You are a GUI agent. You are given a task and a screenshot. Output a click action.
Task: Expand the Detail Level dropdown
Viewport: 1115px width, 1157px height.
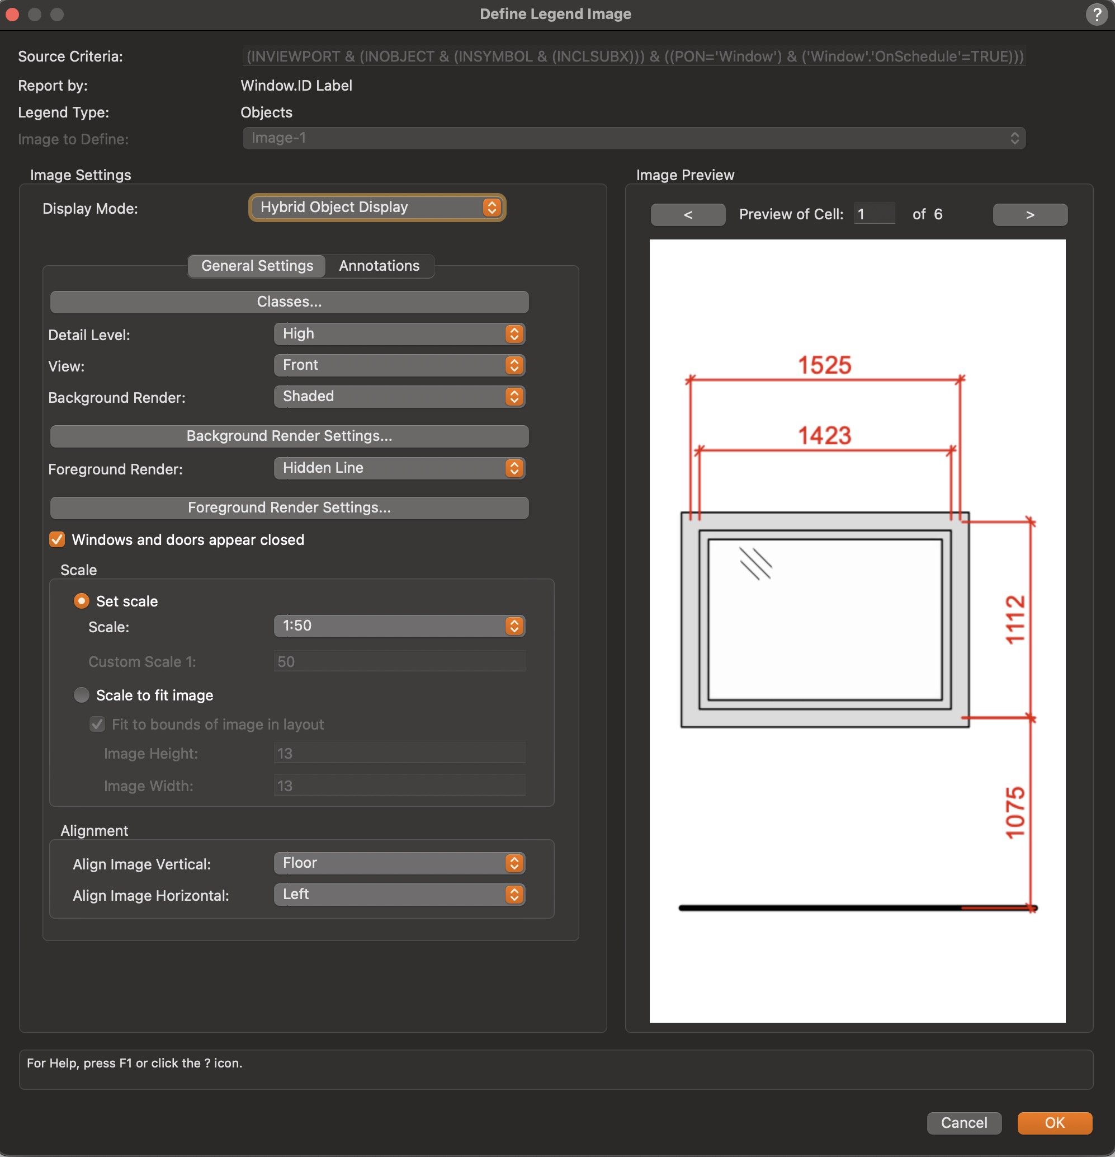[399, 334]
